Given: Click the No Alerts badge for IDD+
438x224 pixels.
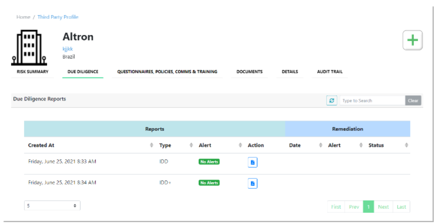Looking at the screenshot, I should pos(209,183).
